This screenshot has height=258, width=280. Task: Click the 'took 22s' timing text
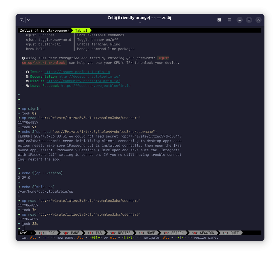click(30, 224)
